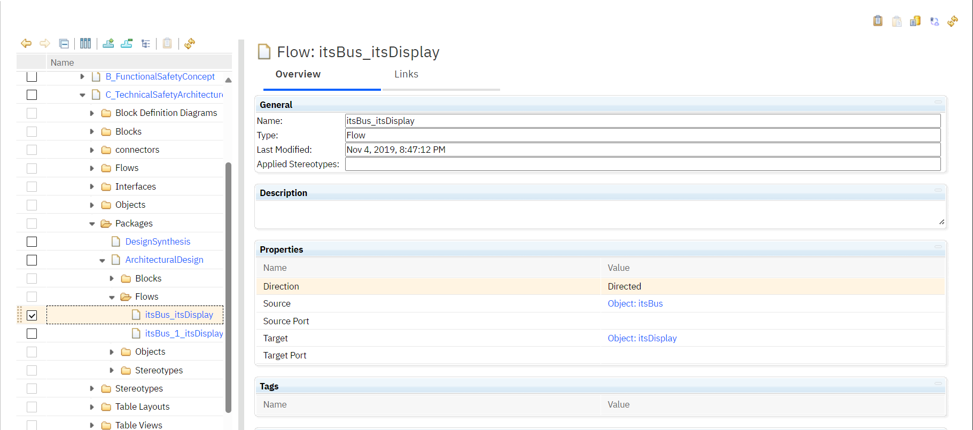This screenshot has width=973, height=430.
Task: Click the tree panel vertical scrollbar thumb
Action: [229, 287]
